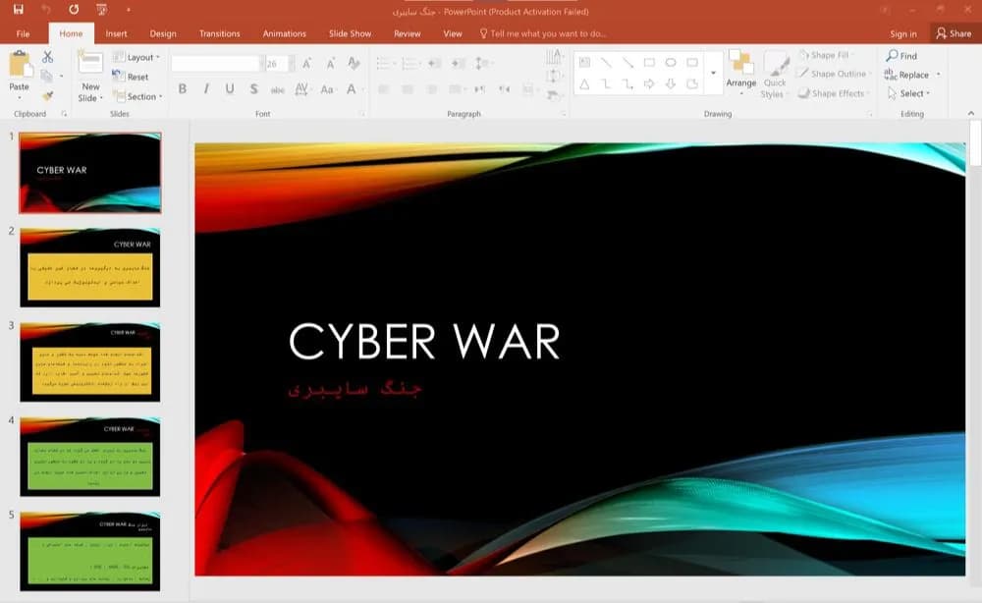Click the Replace button in Editing group
Image resolution: width=982 pixels, height=603 pixels.
point(906,75)
